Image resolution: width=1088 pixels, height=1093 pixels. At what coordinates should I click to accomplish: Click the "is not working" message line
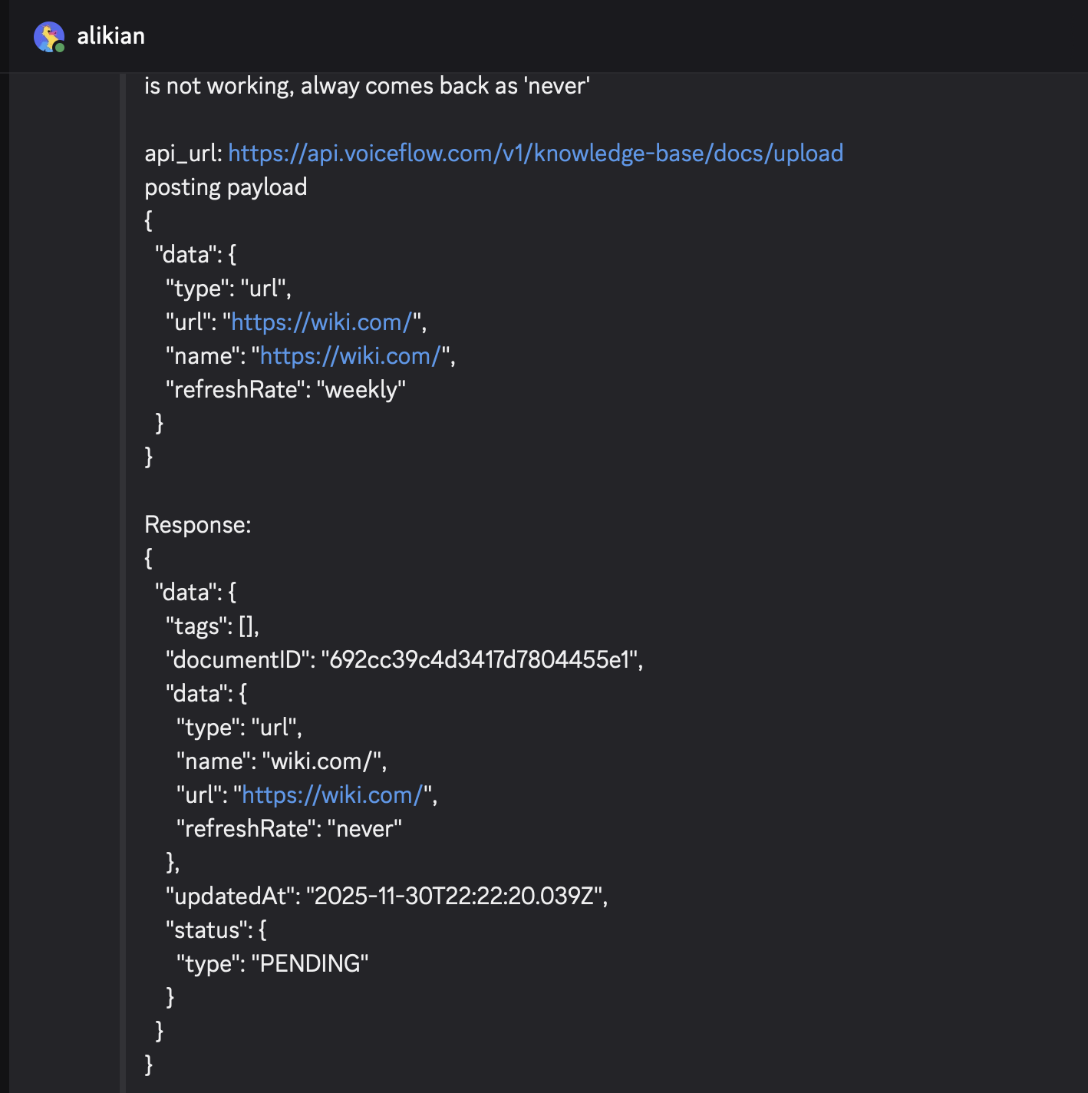click(367, 86)
